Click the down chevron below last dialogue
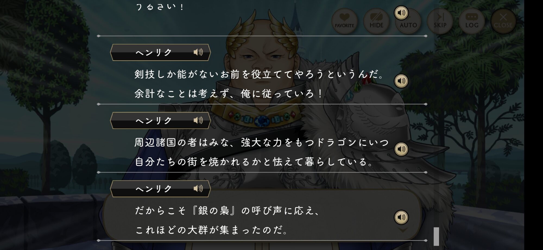 point(403,230)
